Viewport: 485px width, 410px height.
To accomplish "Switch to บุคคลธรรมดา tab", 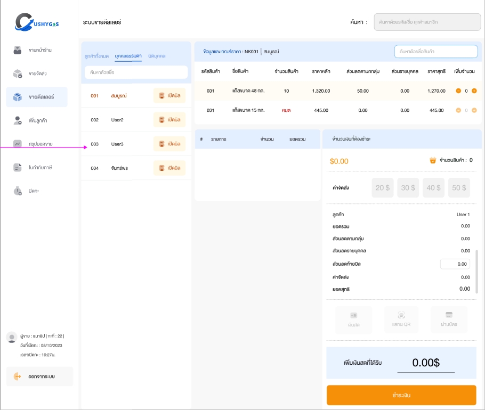I will 128,56.
